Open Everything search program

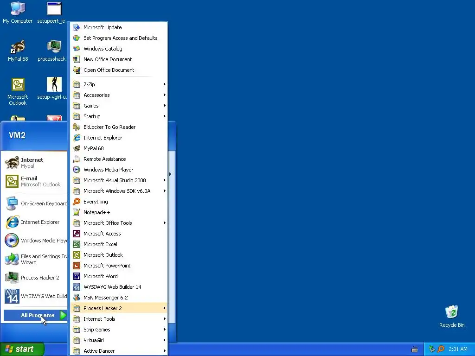point(118,202)
